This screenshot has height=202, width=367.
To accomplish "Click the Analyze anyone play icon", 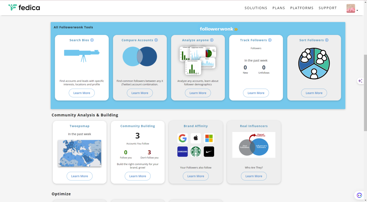I will pos(212,40).
